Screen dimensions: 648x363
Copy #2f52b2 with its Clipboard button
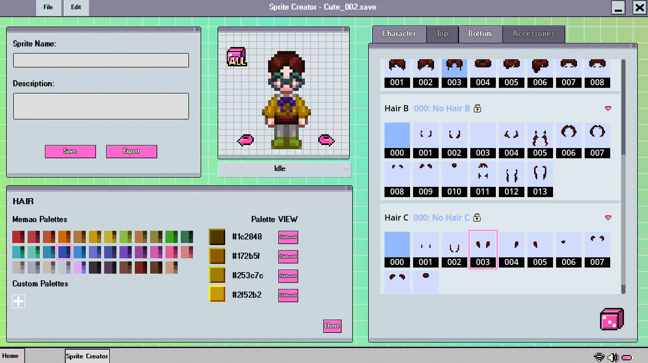coord(288,295)
